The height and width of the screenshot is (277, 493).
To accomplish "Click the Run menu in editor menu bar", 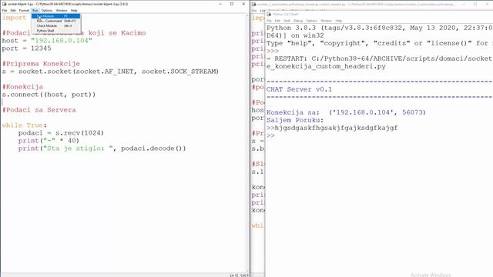I will pos(35,10).
